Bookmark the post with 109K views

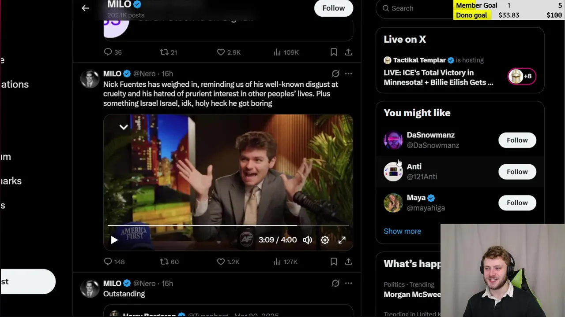point(334,52)
